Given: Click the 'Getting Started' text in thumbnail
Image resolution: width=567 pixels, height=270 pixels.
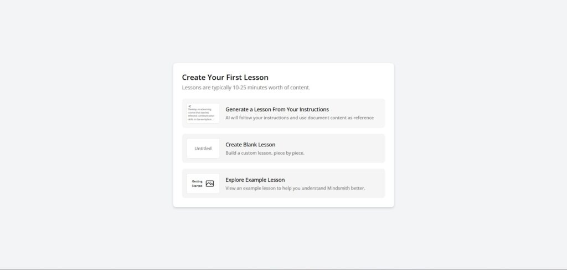Looking at the screenshot, I should point(197,184).
